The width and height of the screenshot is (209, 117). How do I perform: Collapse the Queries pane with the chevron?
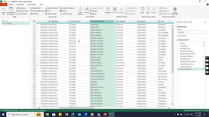pos(30,20)
